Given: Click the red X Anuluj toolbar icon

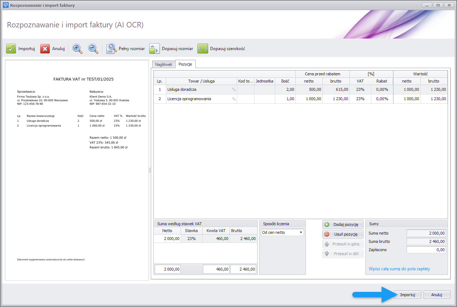Looking at the screenshot, I should (x=45, y=49).
